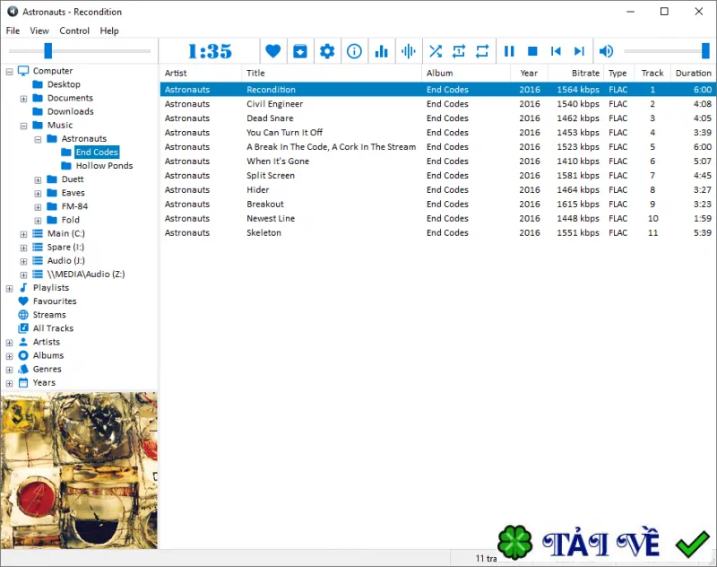Toggle repeat-one track mode
Screen dimensions: 717x567
point(459,51)
